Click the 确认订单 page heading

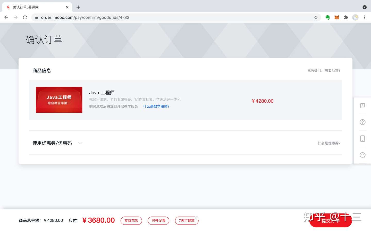point(44,40)
